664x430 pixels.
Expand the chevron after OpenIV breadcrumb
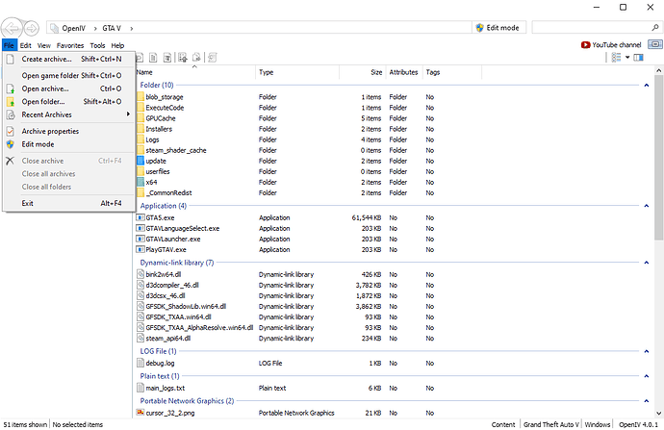[x=95, y=28]
